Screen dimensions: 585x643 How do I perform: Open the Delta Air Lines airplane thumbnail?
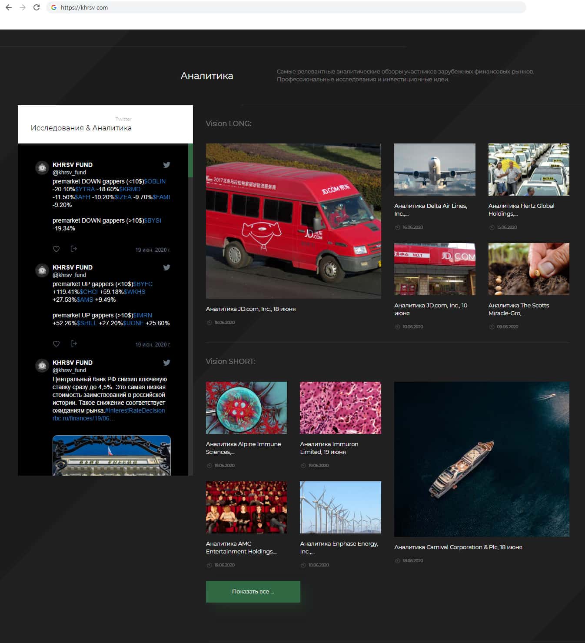click(x=435, y=170)
